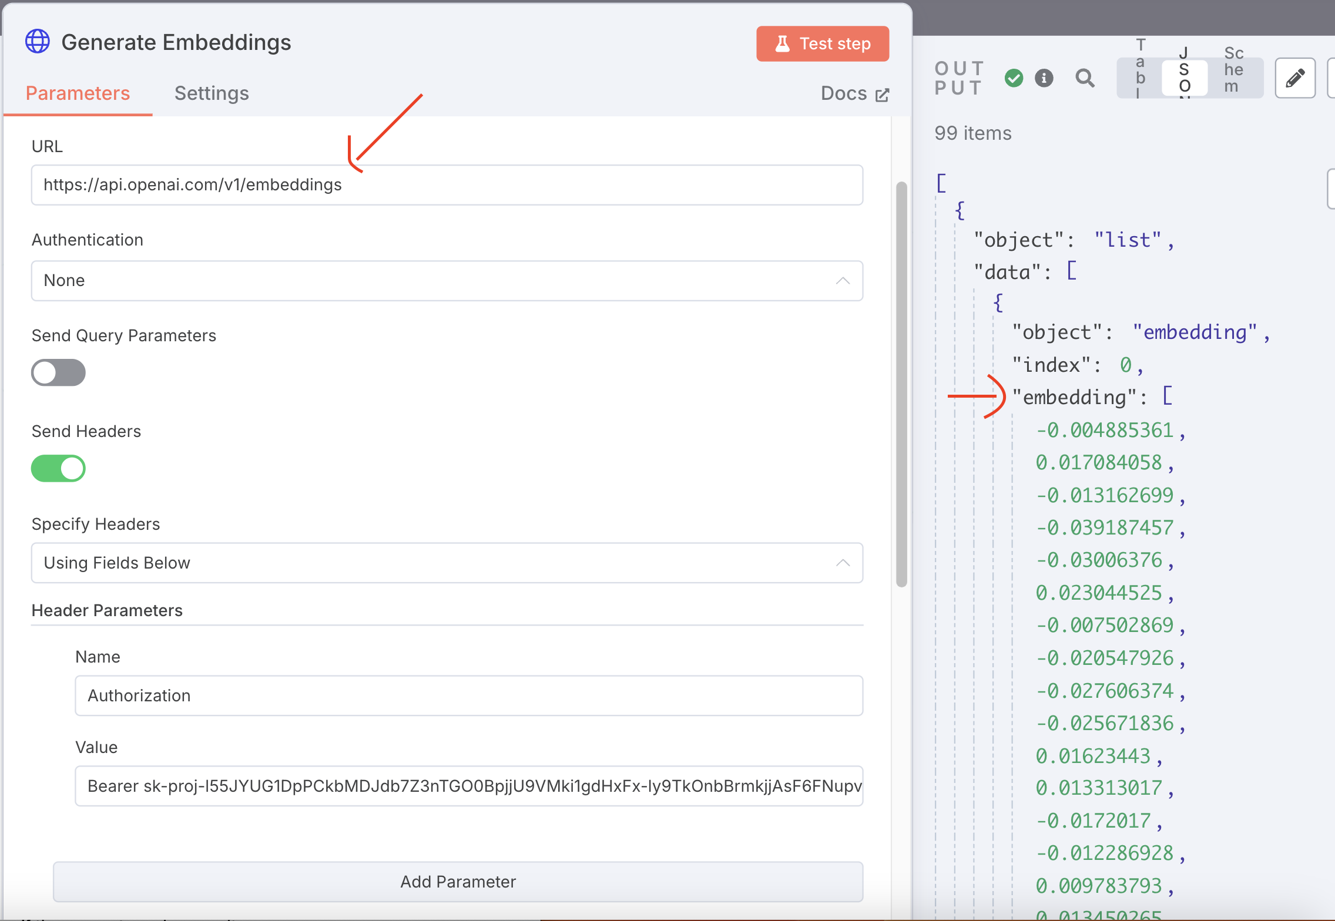Image resolution: width=1335 pixels, height=921 pixels.
Task: Click the Test step button
Action: [x=822, y=43]
